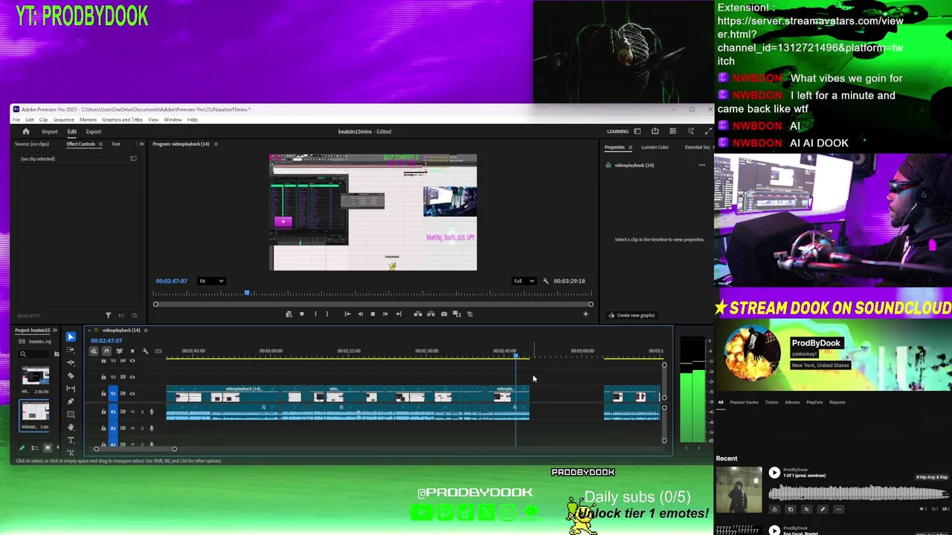Click the Extract button

pyautogui.click(x=431, y=314)
